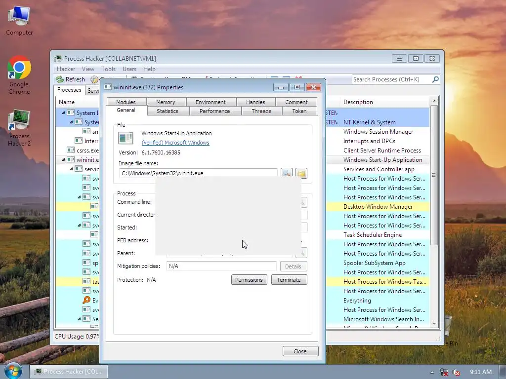The image size is (506, 379).
Task: Click the process list vertical scrollbar thumb
Action: point(434,175)
